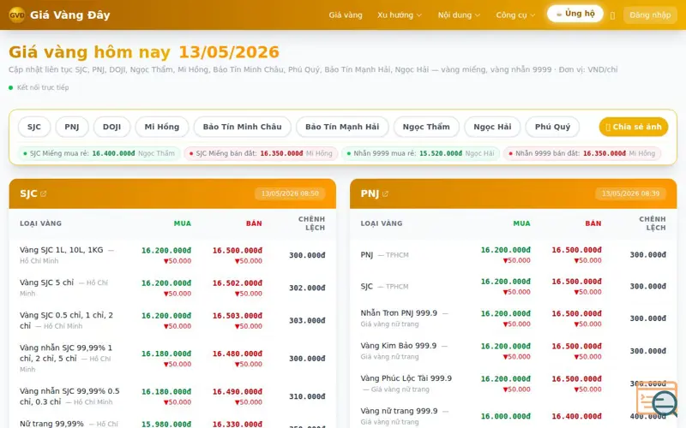Viewport: 686px width, 428px height.
Task: Open the Giá vàng menu item
Action: point(346,15)
